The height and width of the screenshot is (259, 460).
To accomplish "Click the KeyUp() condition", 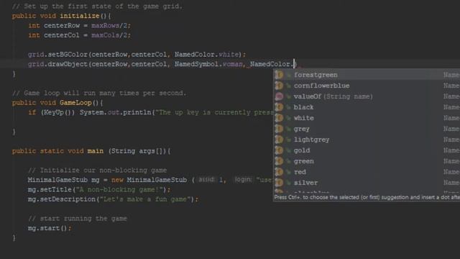I will [x=57, y=112].
